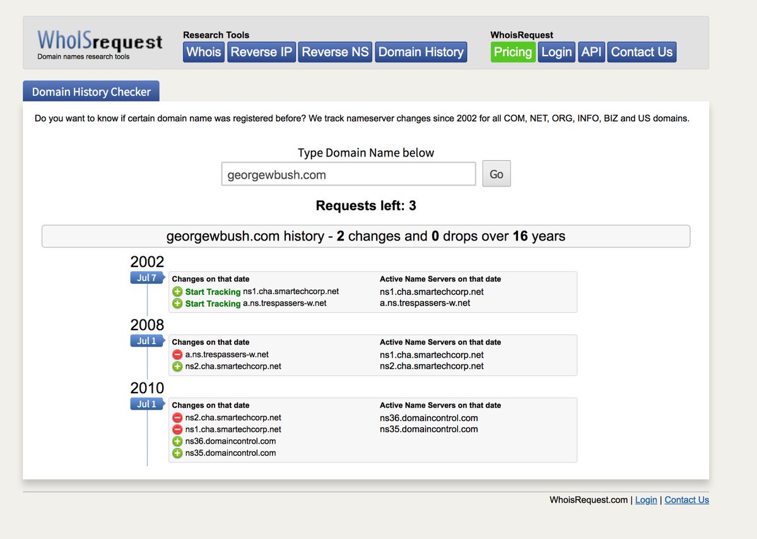Click green plus icon beside Start Tracking a.ns.trespassers-w.net
This screenshot has height=539, width=757.
pyautogui.click(x=177, y=304)
